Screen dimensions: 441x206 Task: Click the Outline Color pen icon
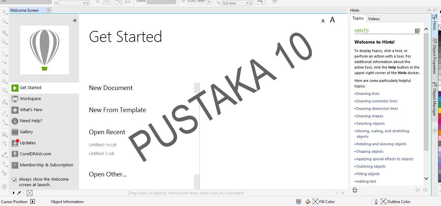click(x=376, y=201)
